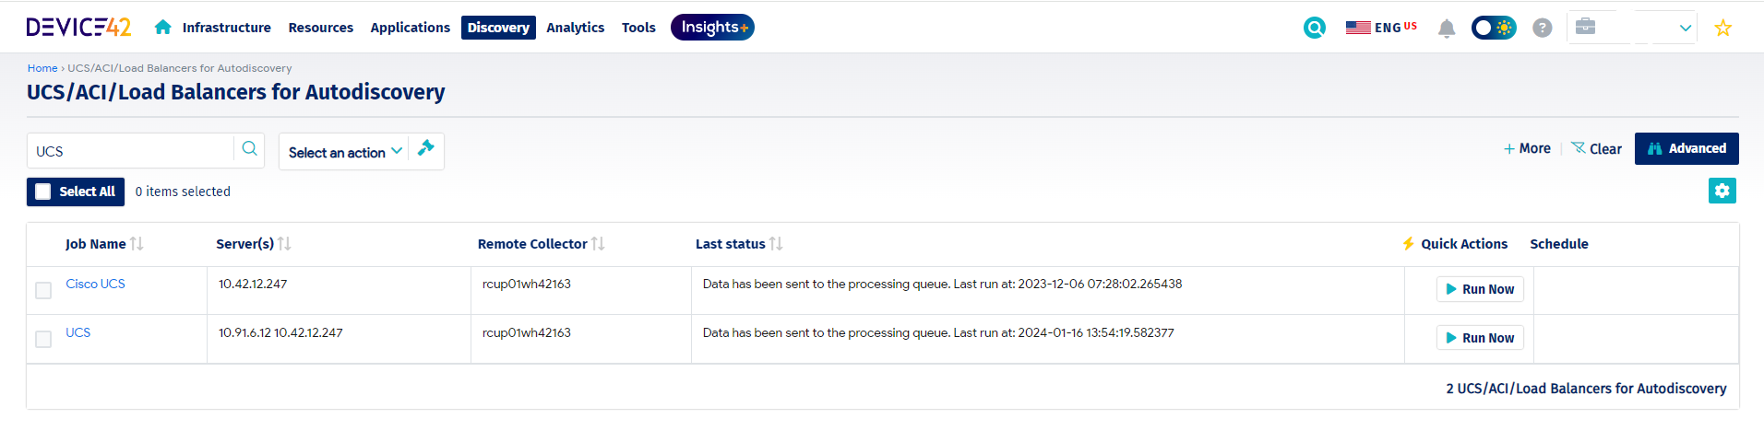This screenshot has height=430, width=1764.
Task: Click the help question mark icon
Action: click(x=1542, y=28)
